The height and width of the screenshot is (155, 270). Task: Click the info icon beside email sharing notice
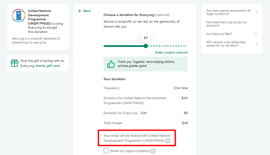[x=168, y=141]
